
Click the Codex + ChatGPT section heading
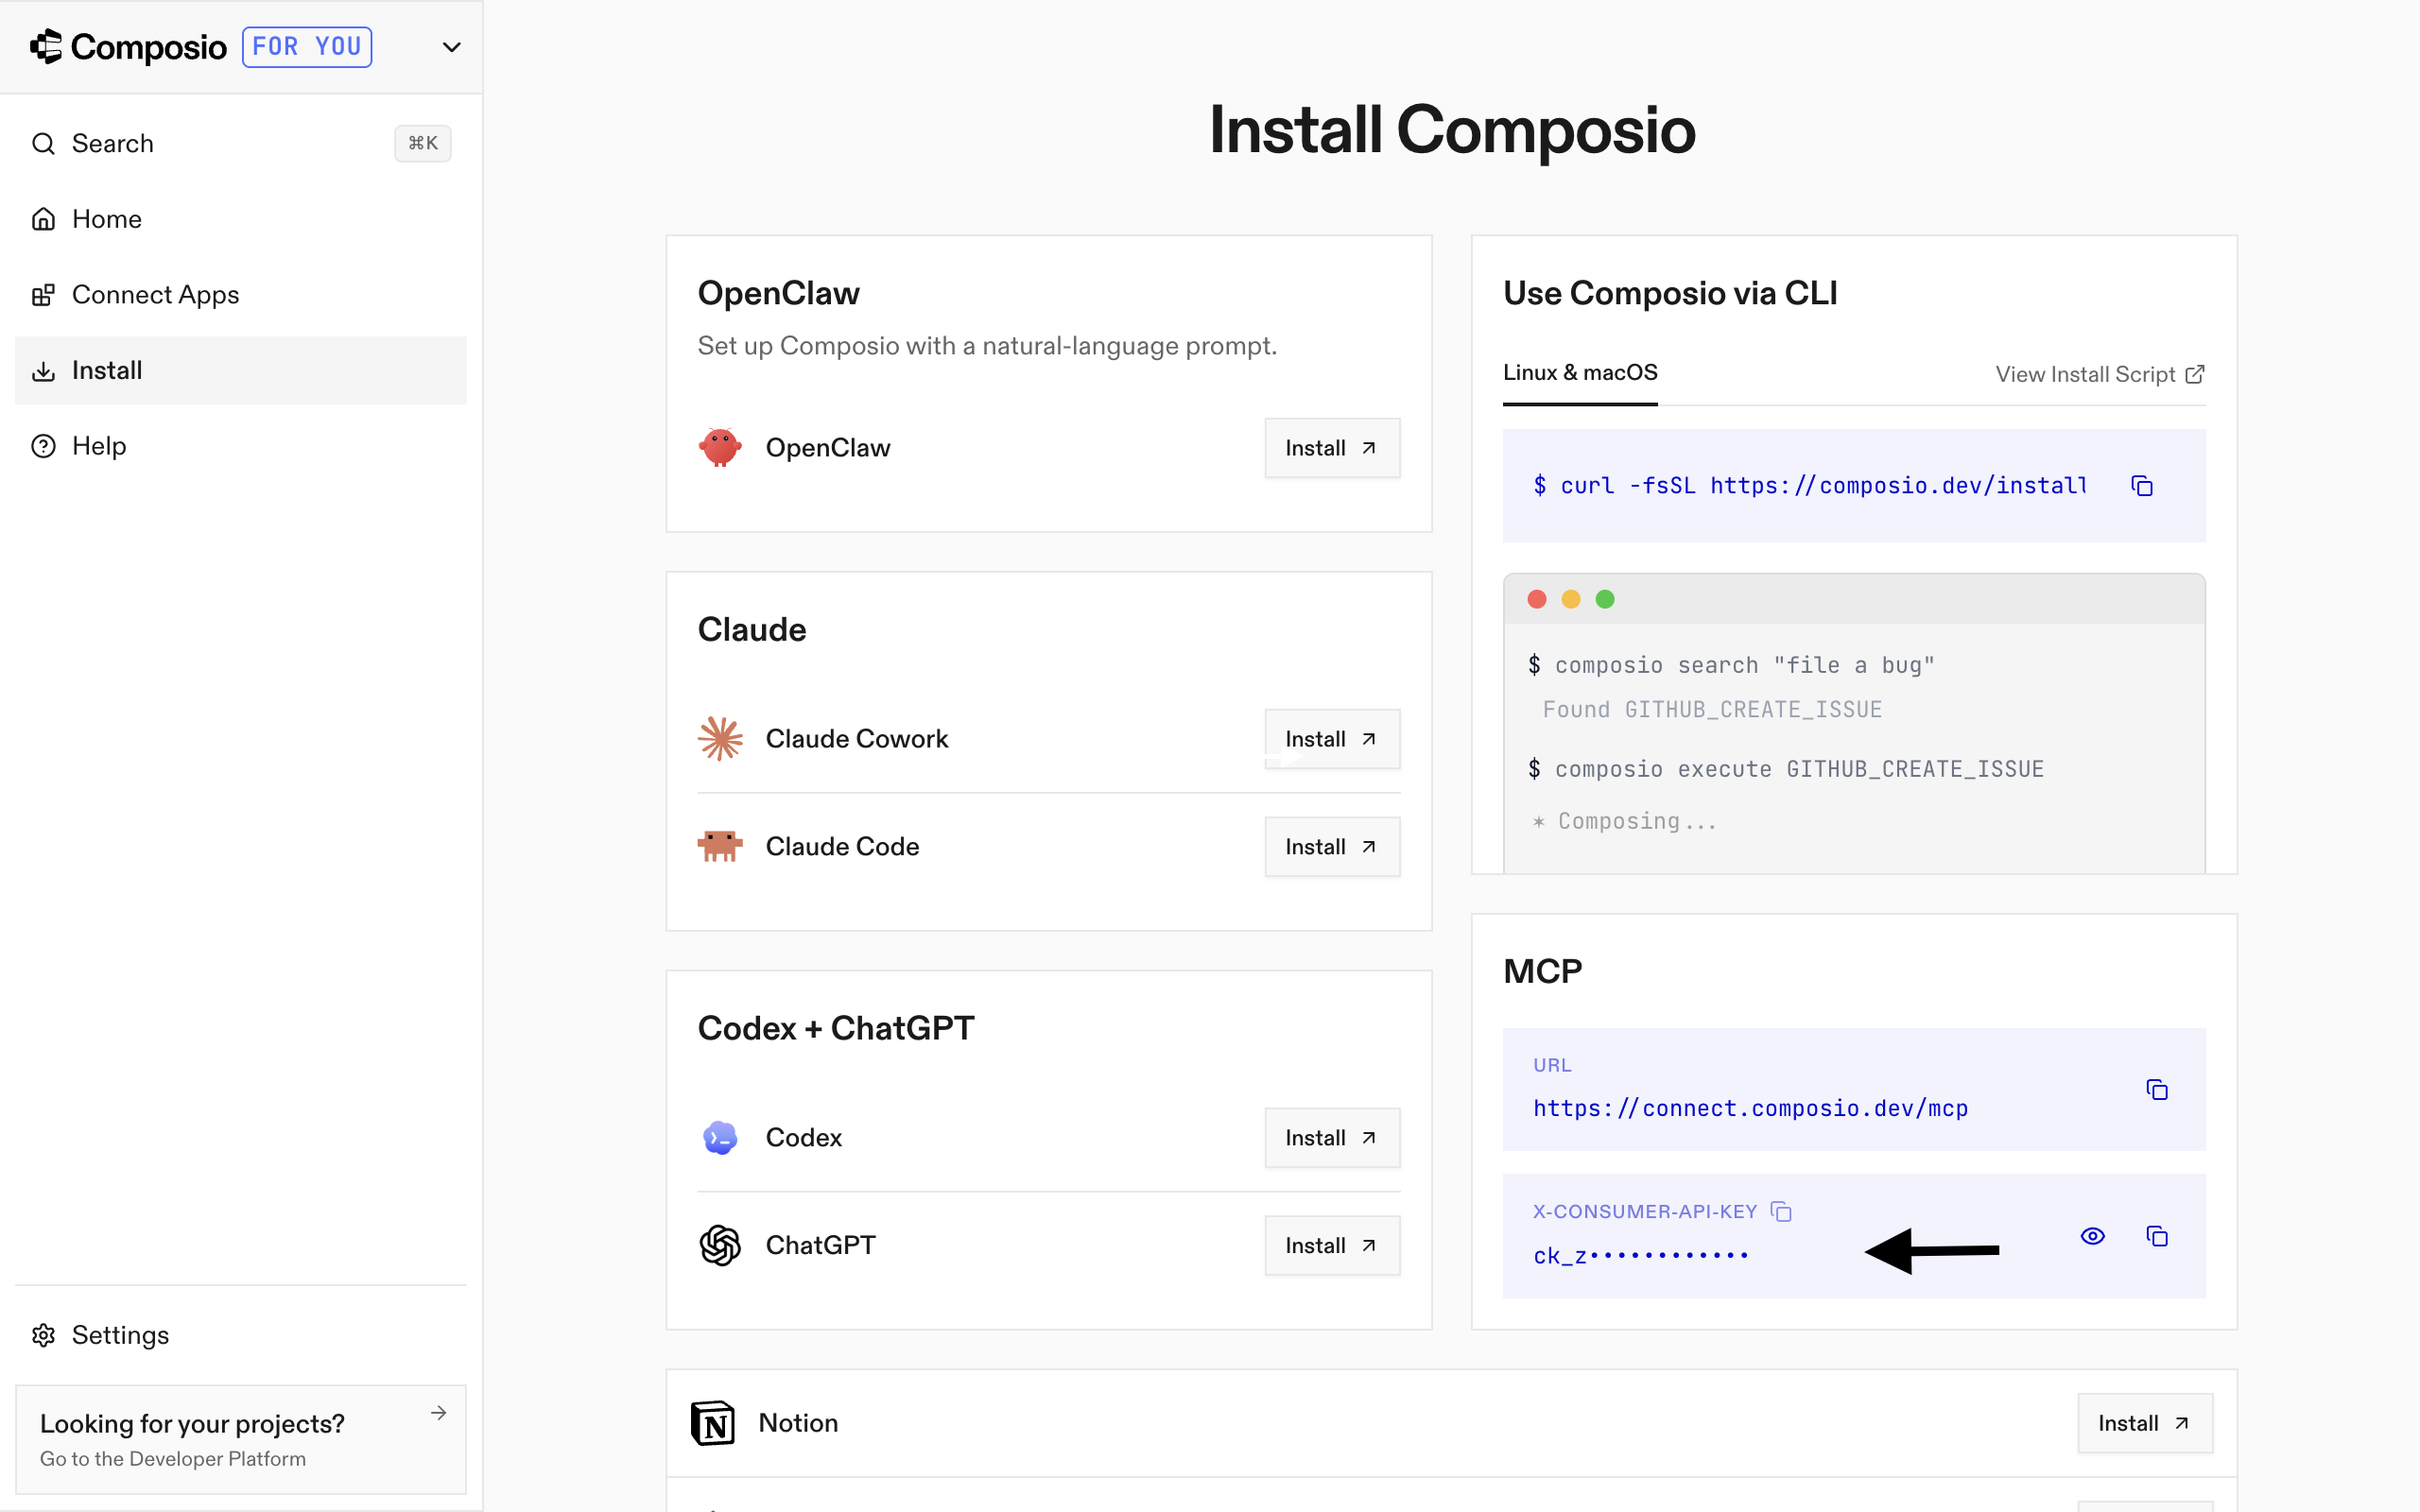(x=836, y=1028)
